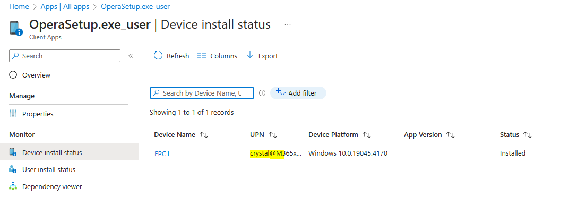Select the crystal@M365x UPN cell
The image size is (569, 197).
tap(276, 153)
